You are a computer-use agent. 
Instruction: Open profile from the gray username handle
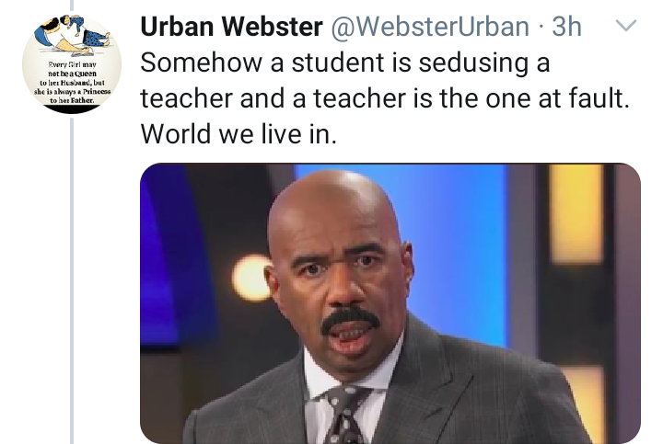tap(430, 27)
